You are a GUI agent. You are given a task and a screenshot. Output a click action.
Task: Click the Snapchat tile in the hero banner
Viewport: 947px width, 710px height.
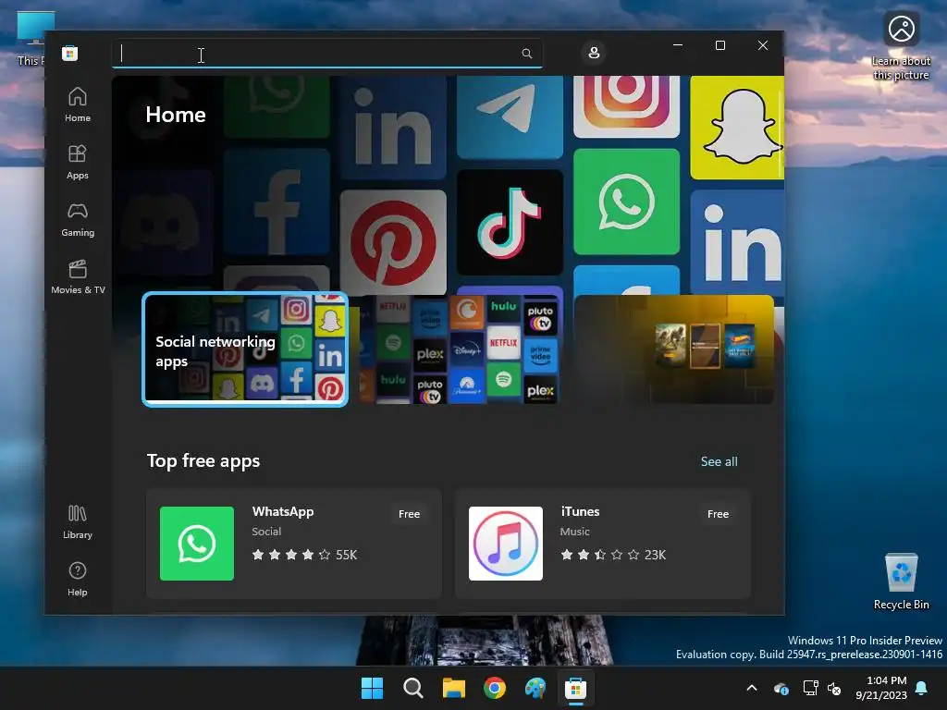coord(737,128)
